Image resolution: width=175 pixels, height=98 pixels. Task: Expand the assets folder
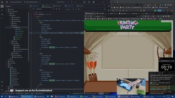tap(7, 10)
